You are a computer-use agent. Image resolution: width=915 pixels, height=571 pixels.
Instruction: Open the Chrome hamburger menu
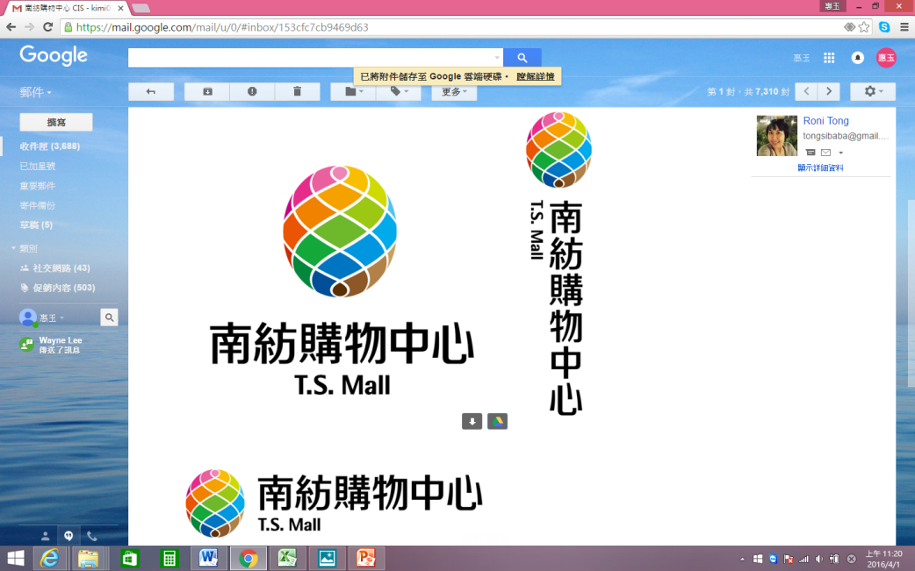click(904, 27)
